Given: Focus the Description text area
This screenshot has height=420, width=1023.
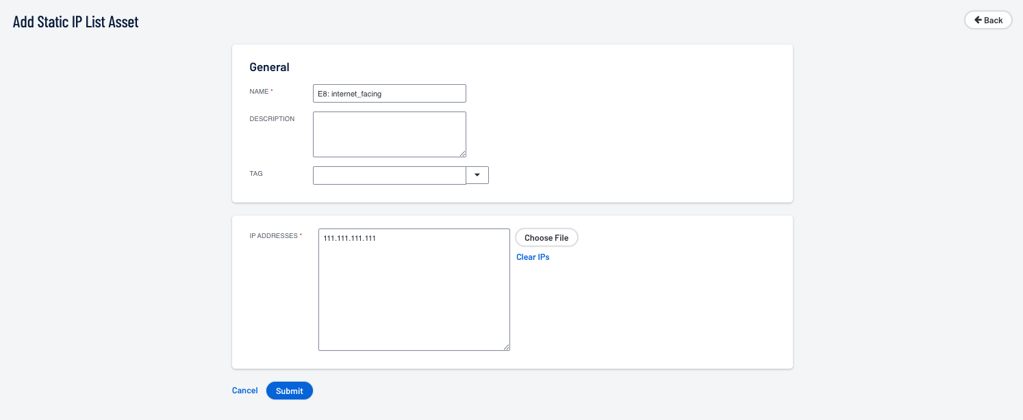Looking at the screenshot, I should point(389,134).
